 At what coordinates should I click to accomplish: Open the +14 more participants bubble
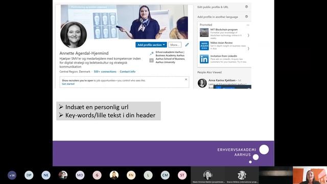12,175
